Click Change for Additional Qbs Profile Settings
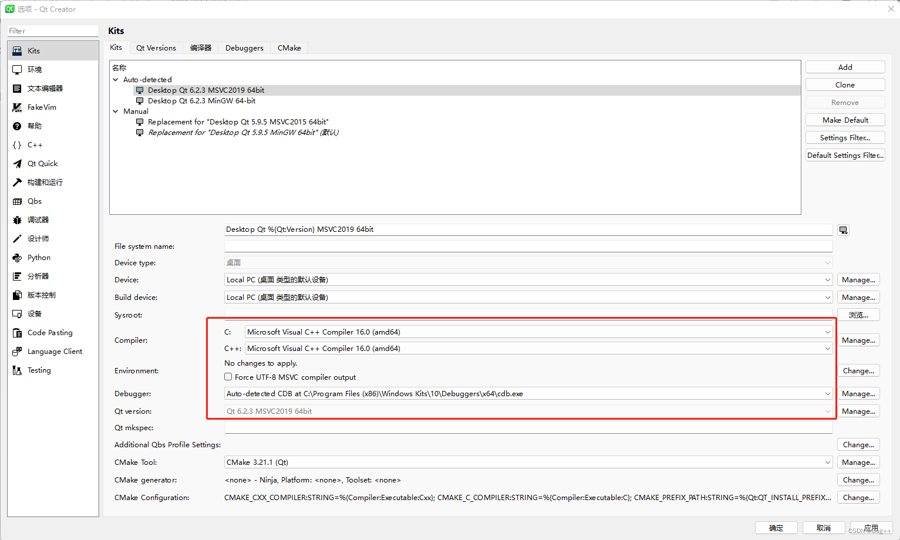The height and width of the screenshot is (540, 900). [x=858, y=444]
